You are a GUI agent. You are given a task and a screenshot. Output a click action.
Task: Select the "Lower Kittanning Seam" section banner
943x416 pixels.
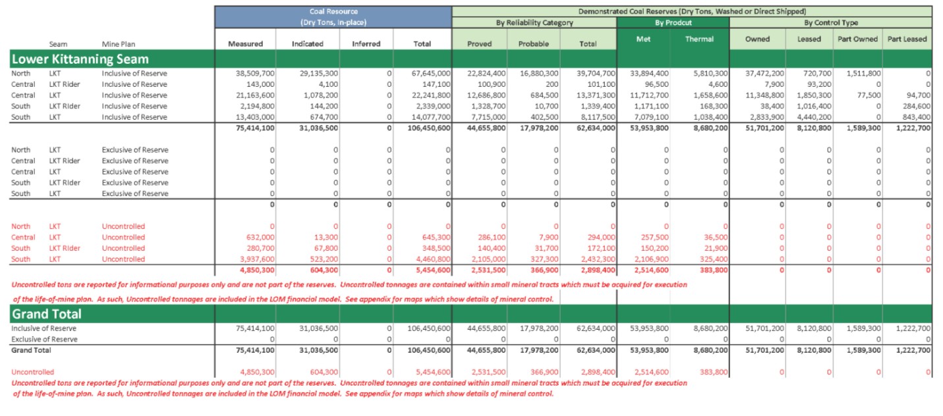(x=79, y=59)
